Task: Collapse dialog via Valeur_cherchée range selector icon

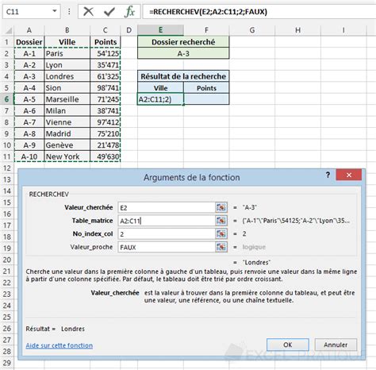Action: click(x=221, y=207)
